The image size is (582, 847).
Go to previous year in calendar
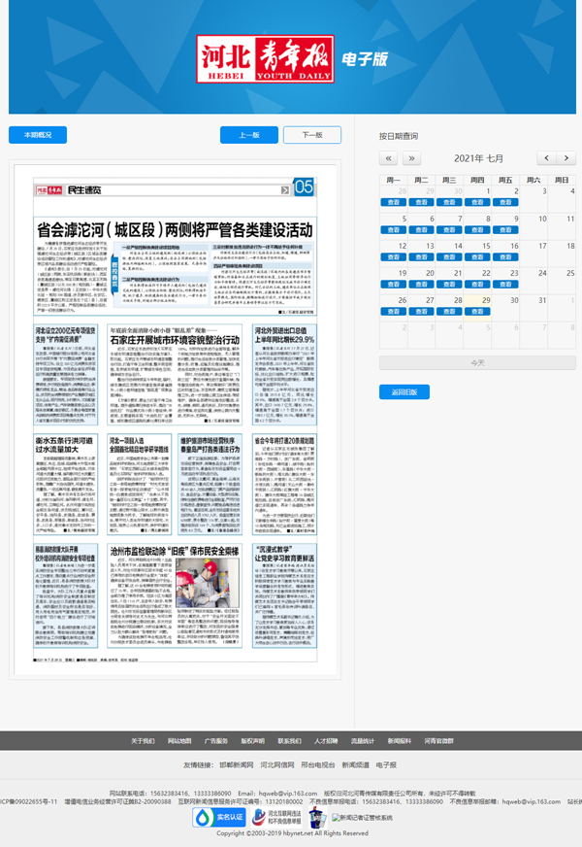tap(389, 158)
